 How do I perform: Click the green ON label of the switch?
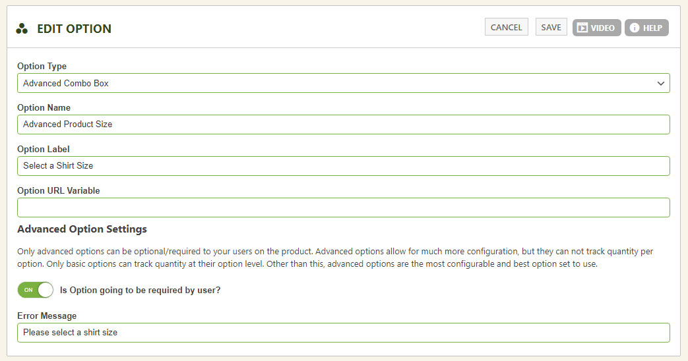coord(28,290)
